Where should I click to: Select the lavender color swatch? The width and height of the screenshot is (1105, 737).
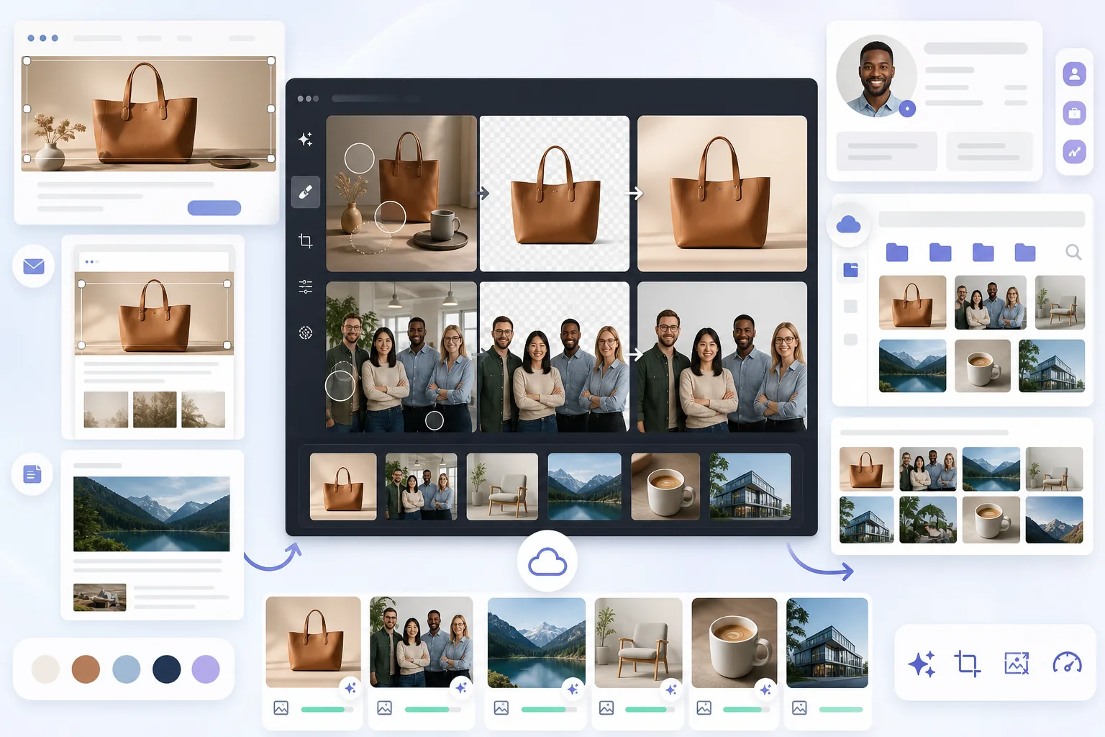[x=206, y=669]
